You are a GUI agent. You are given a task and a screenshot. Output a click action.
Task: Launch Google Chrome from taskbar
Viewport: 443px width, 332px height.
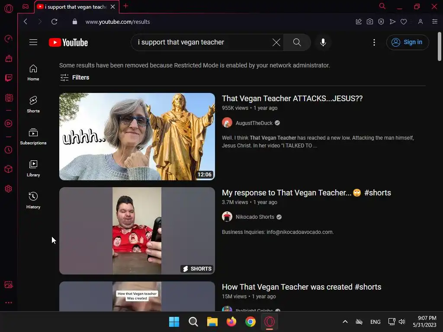[250, 322]
